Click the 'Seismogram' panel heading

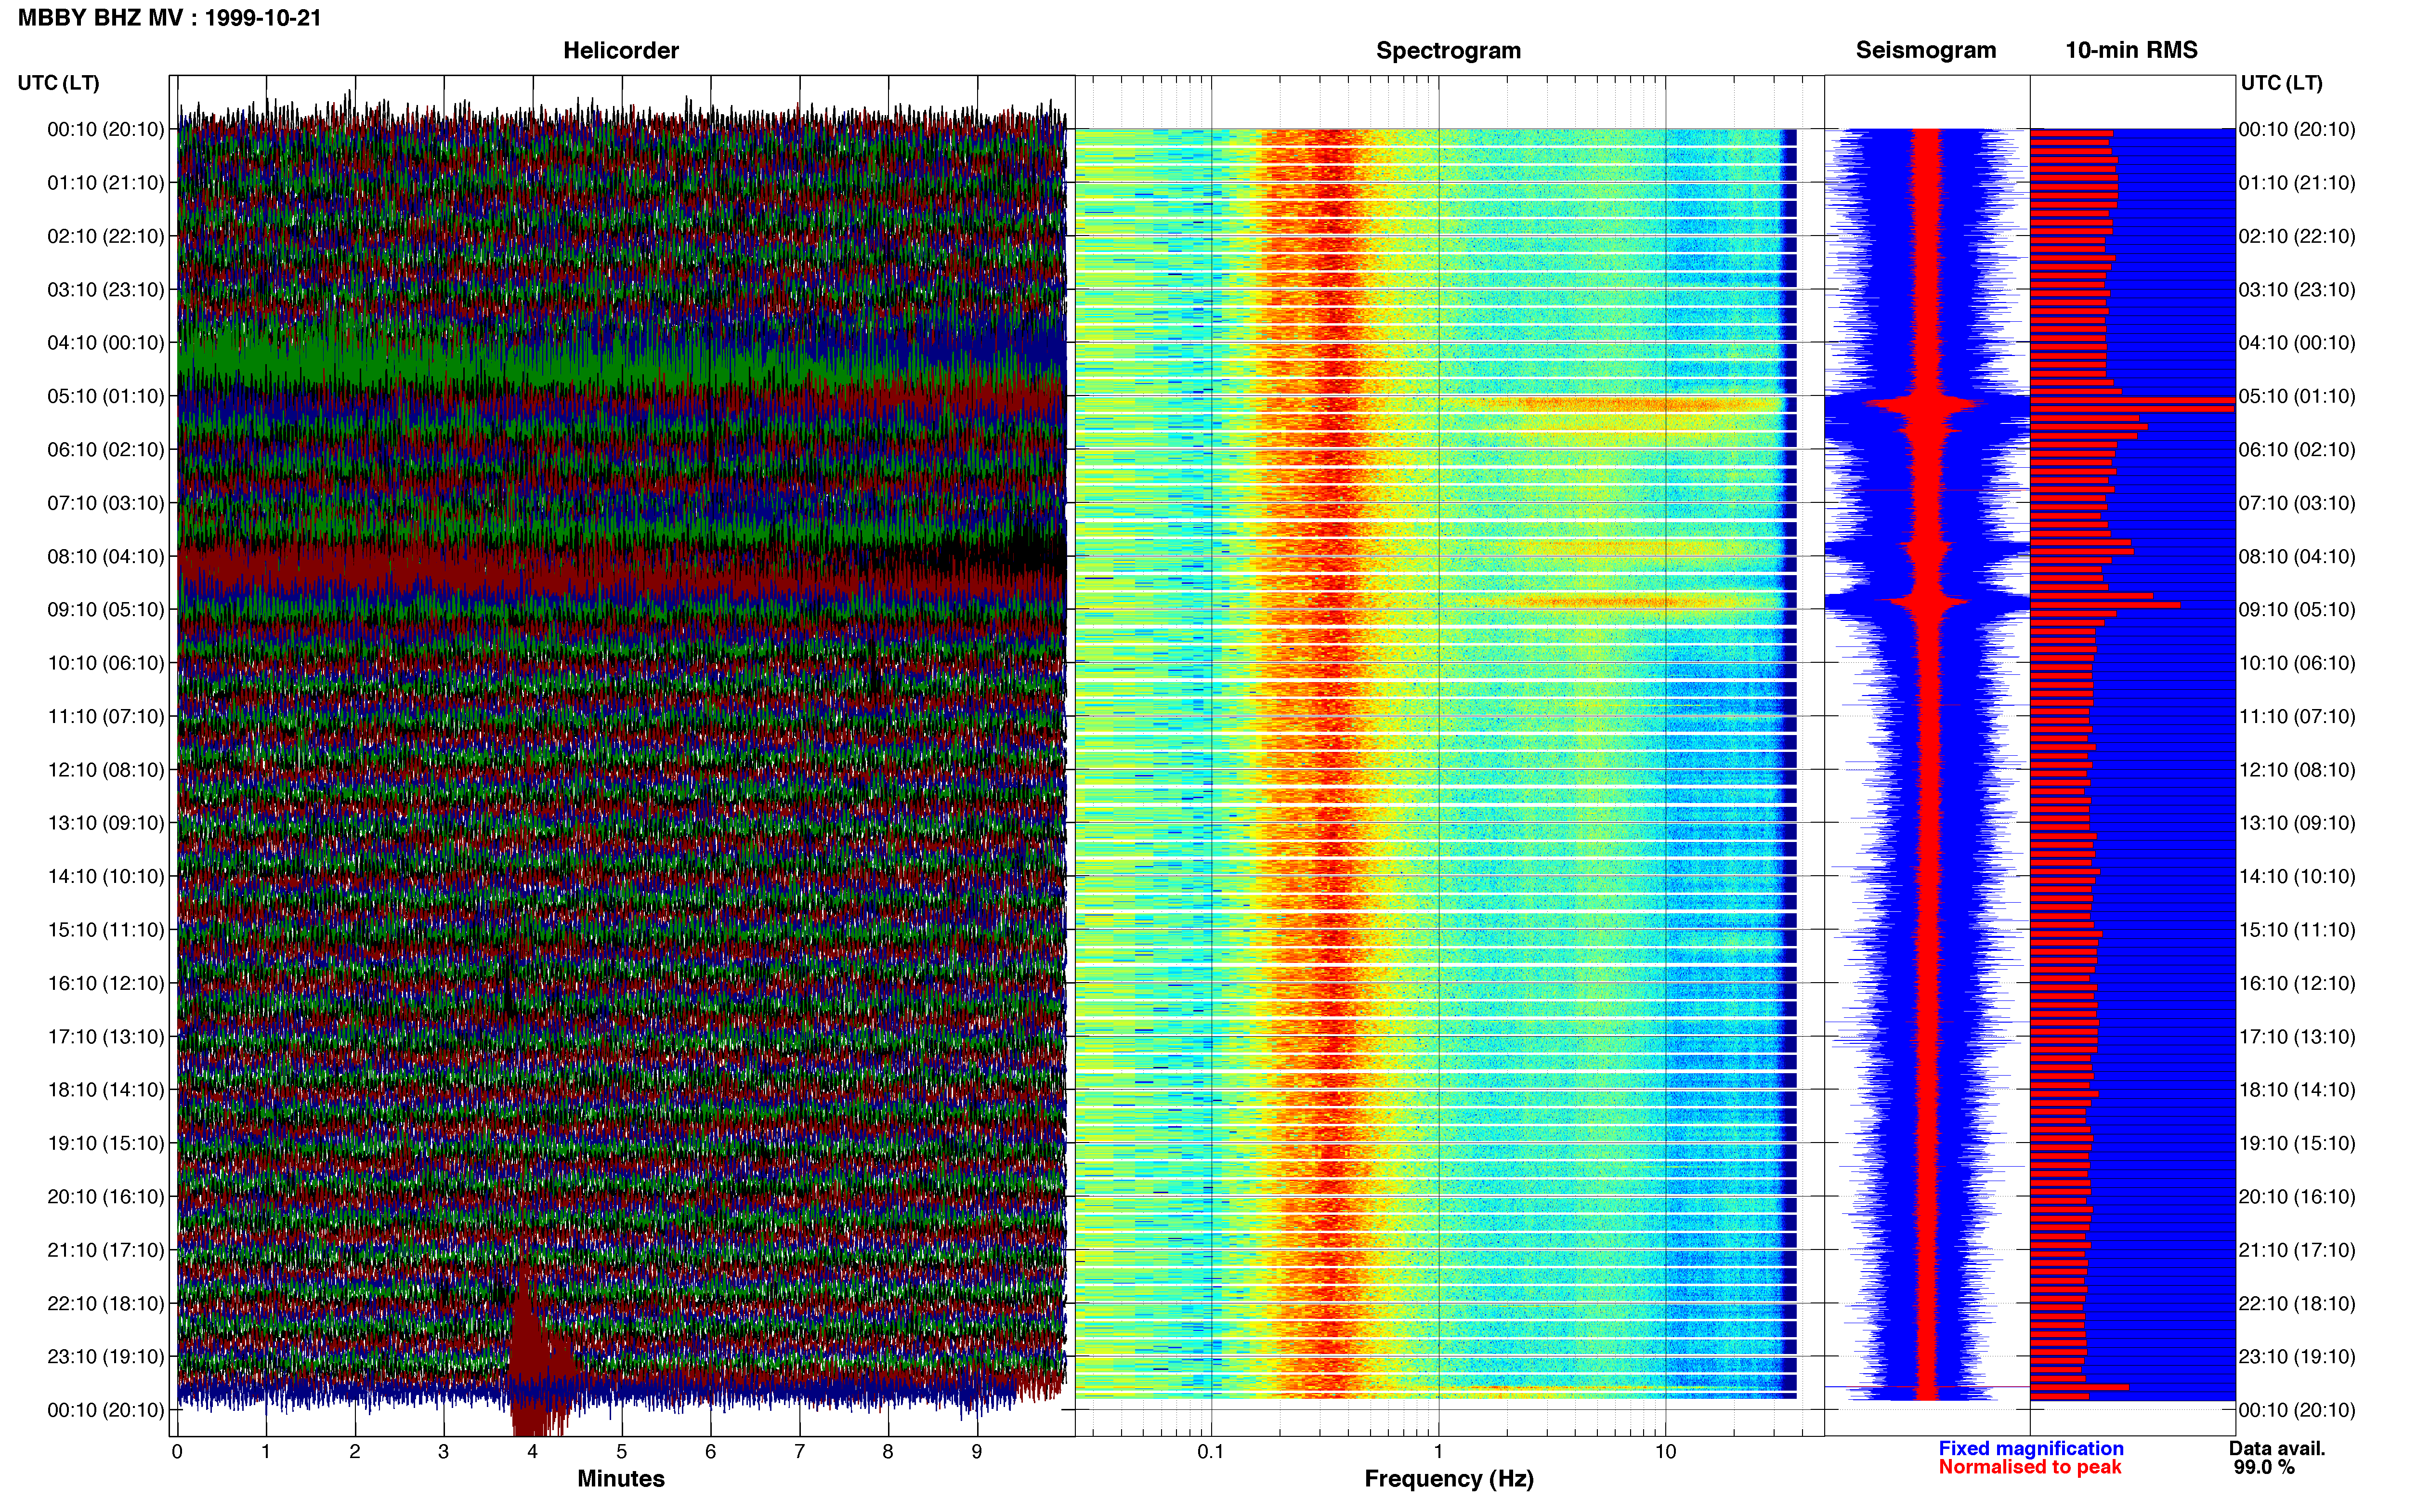(x=1925, y=51)
